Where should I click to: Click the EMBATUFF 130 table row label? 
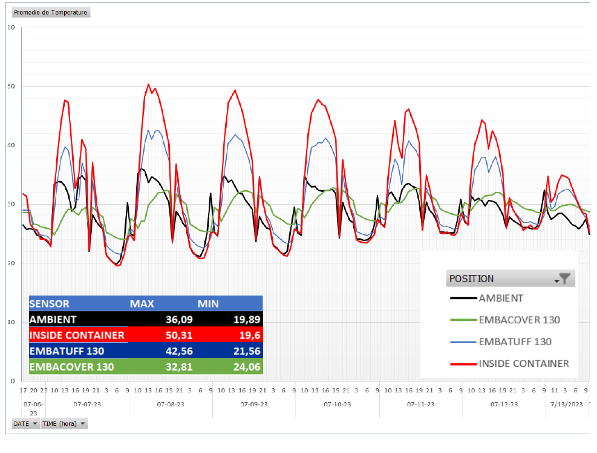(x=67, y=351)
